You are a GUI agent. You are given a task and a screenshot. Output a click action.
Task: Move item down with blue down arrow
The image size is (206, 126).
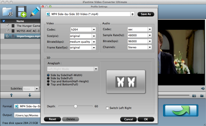click(x=30, y=95)
